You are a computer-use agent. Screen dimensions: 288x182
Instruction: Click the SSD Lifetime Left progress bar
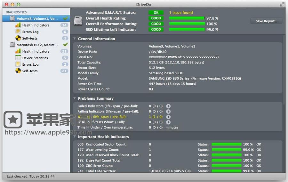pyautogui.click(x=187, y=29)
